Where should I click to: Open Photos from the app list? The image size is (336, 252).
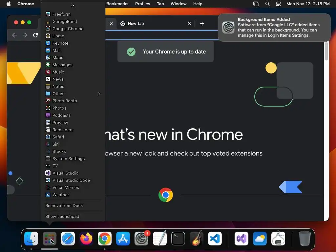pos(73,108)
